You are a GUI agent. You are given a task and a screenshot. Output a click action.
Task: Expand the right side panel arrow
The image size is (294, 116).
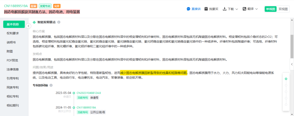(x=292, y=64)
